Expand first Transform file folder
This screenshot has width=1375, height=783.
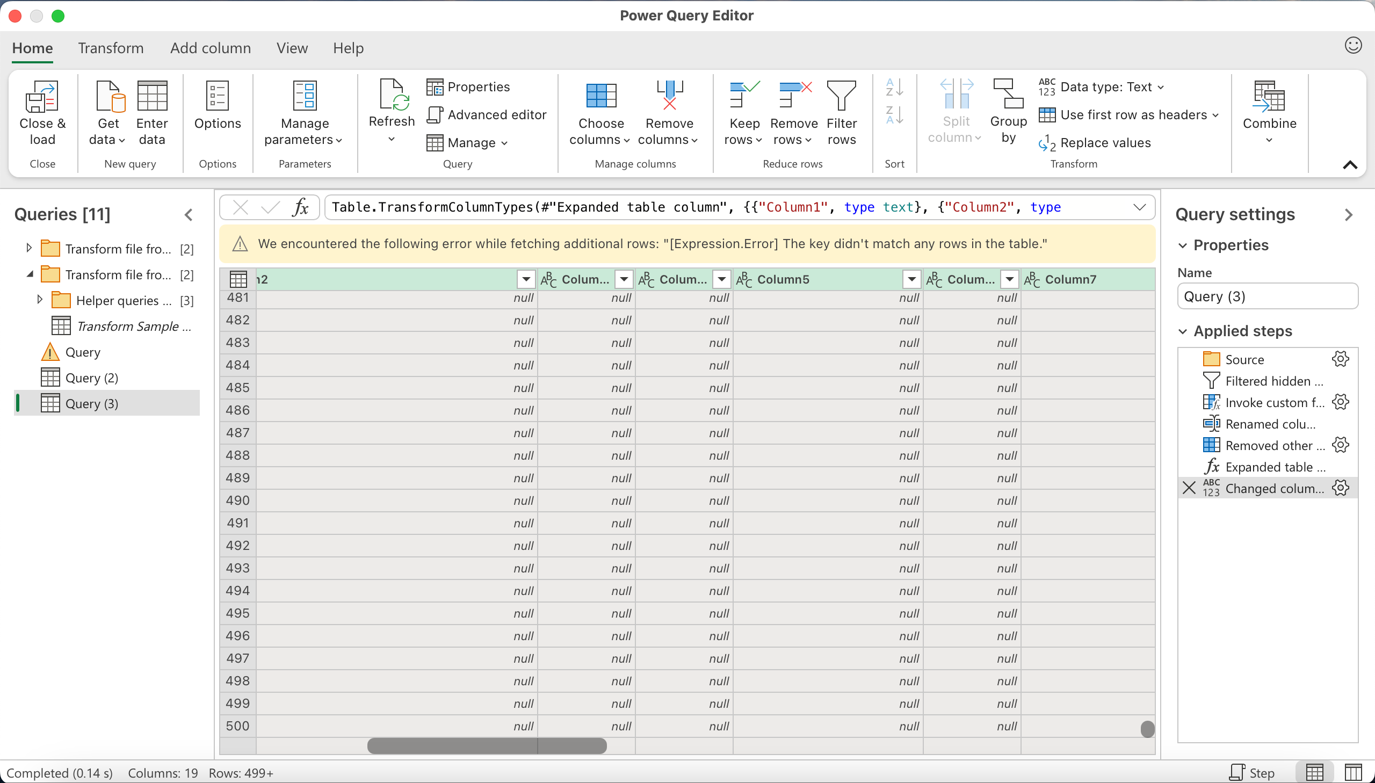point(29,248)
